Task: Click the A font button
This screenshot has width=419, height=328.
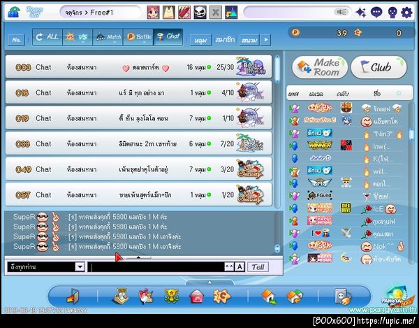Action: [x=240, y=266]
